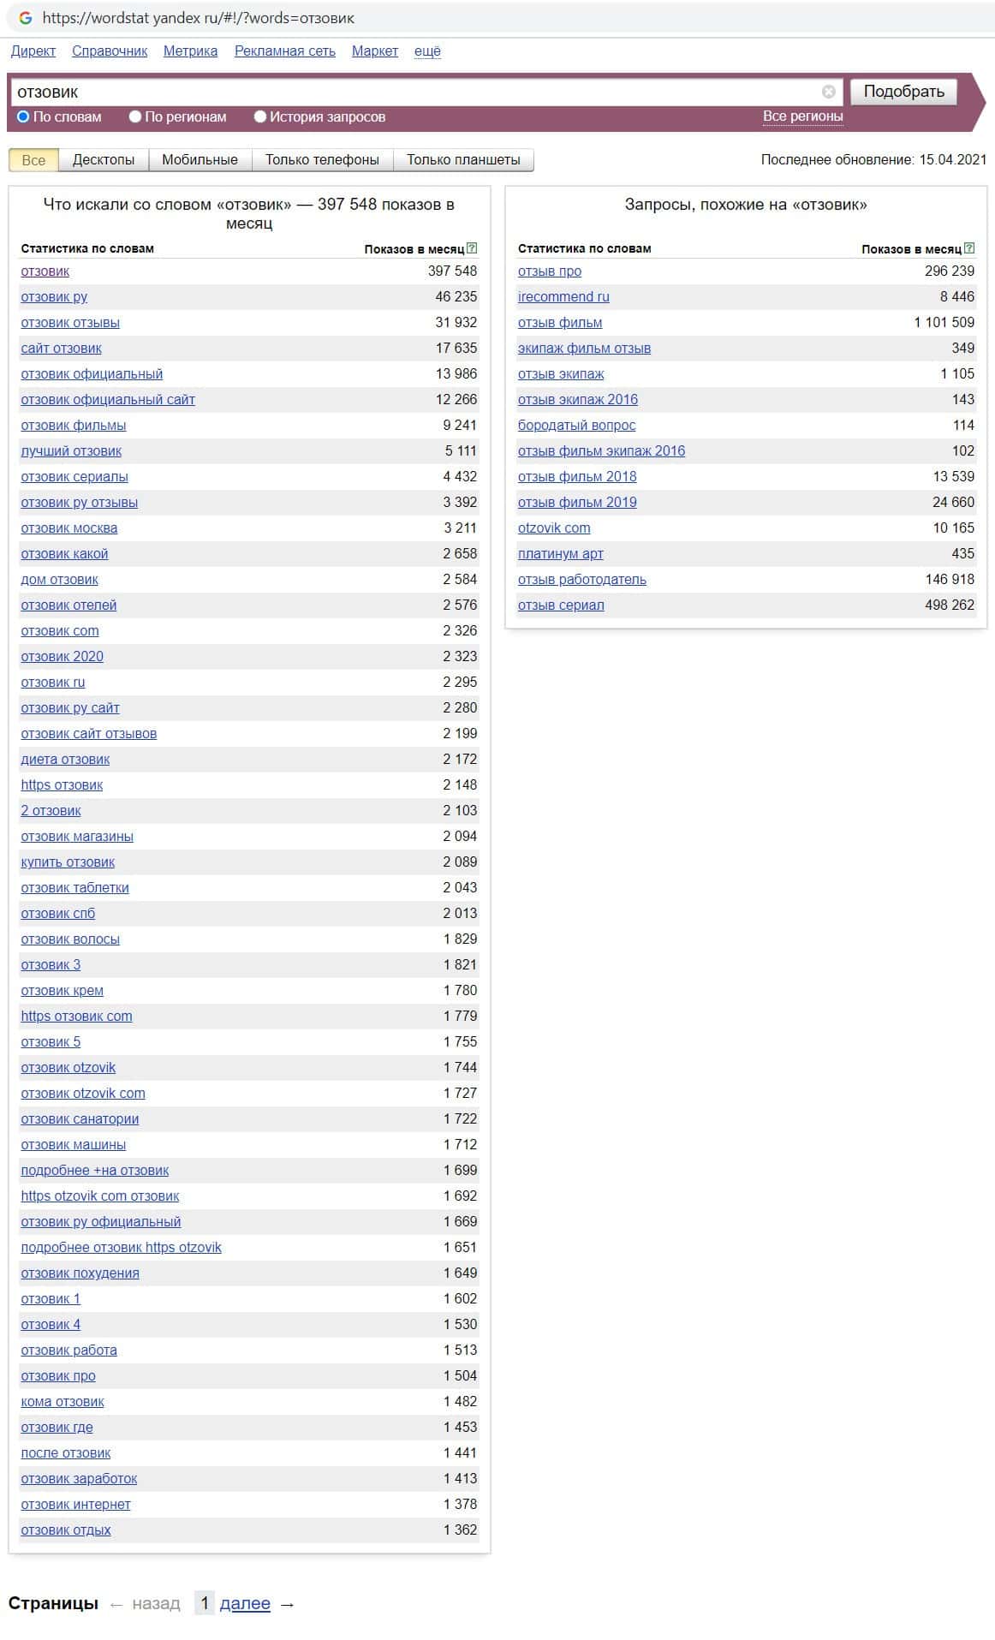Open the "Метрика" link in the top navigation
The image size is (995, 1640).
(x=190, y=51)
